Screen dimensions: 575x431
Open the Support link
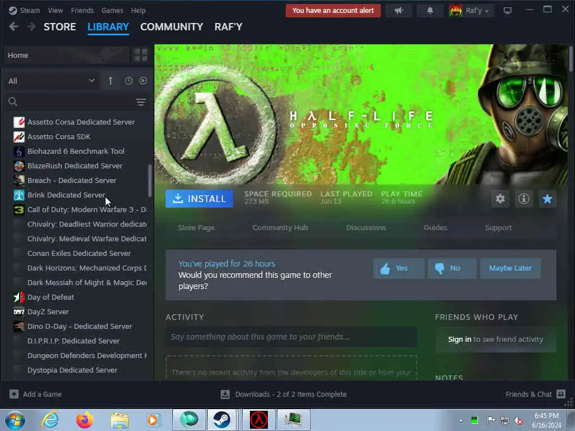tap(498, 228)
